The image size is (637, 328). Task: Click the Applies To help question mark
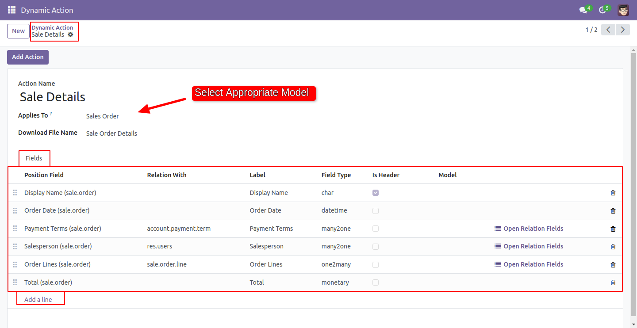51,114
